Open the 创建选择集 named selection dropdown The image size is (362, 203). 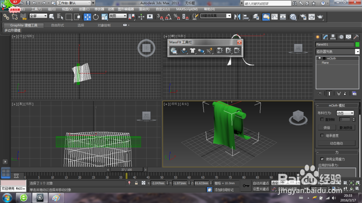[216, 16]
